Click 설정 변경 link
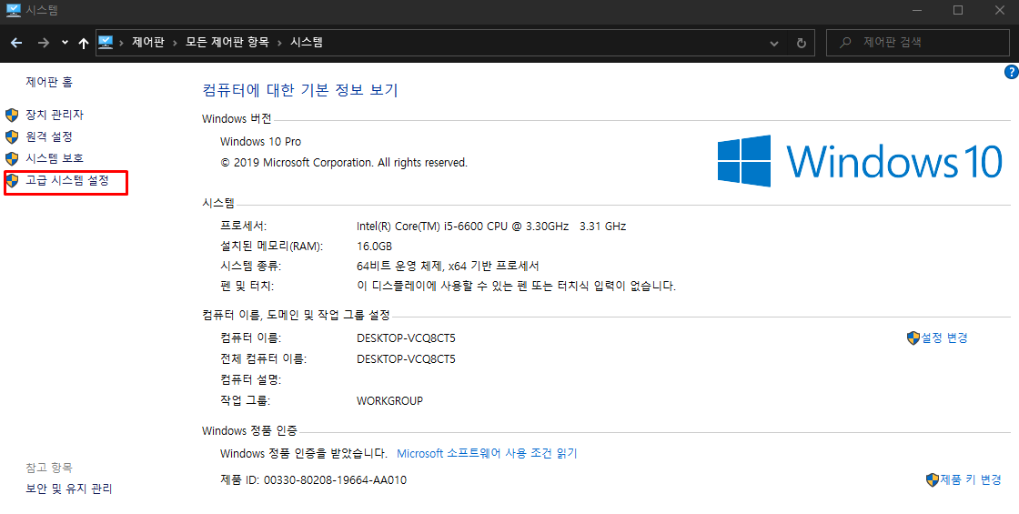The width and height of the screenshot is (1019, 514). (944, 338)
